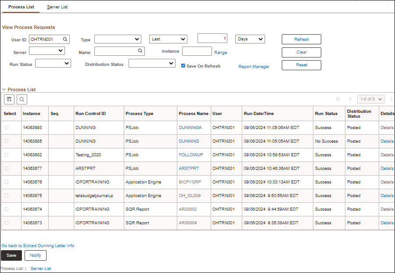The width and height of the screenshot is (395, 273).
Task: Click the previous page arrow
Action: [350, 99]
